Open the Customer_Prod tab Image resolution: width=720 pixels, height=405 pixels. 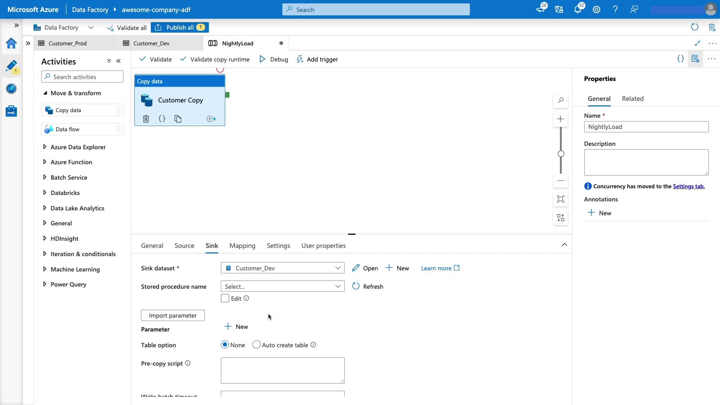coord(67,43)
